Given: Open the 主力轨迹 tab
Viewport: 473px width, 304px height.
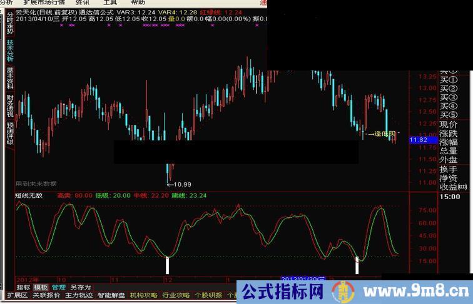Looking at the screenshot, I should click(79, 295).
